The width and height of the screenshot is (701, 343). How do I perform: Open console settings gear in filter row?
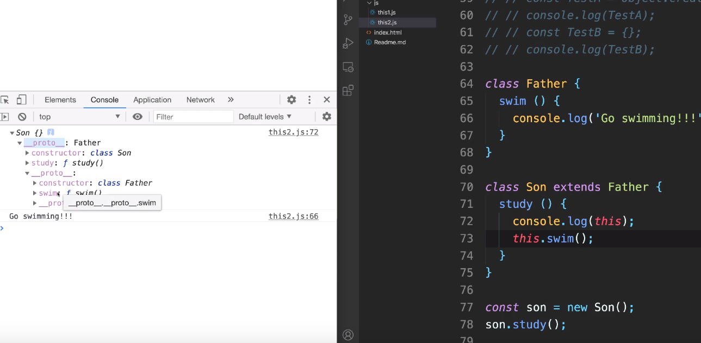coord(326,117)
